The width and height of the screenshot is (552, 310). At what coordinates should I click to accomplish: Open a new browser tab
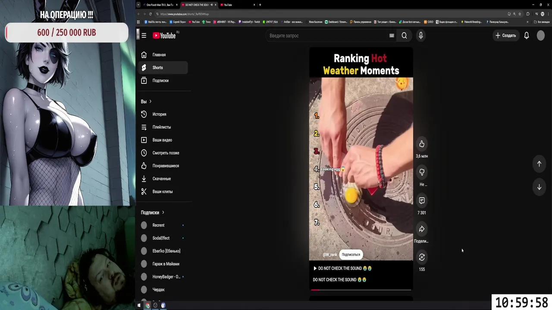[260, 5]
